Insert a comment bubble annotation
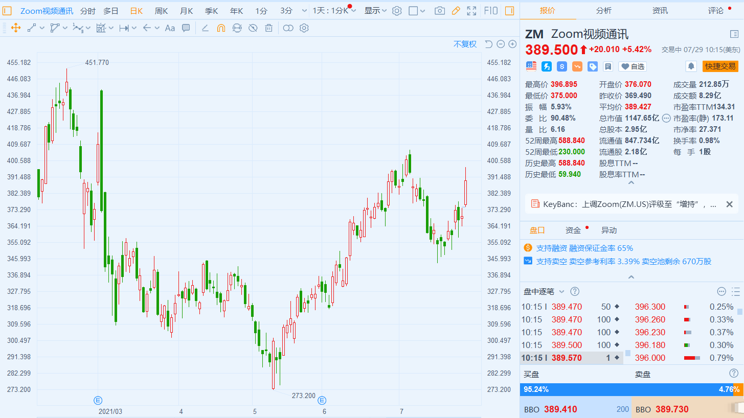Screen dimensions: 744x418 pos(186,28)
